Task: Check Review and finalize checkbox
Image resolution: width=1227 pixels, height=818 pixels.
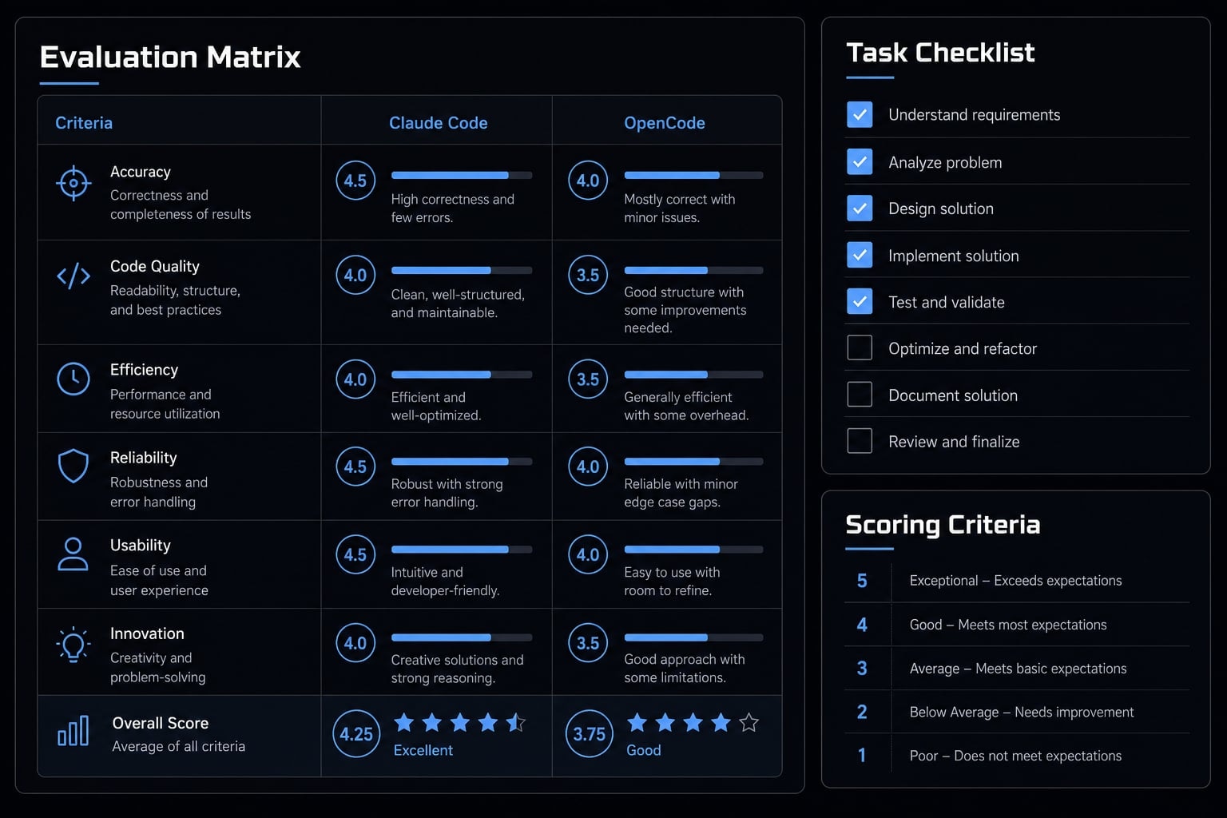Action: click(860, 441)
